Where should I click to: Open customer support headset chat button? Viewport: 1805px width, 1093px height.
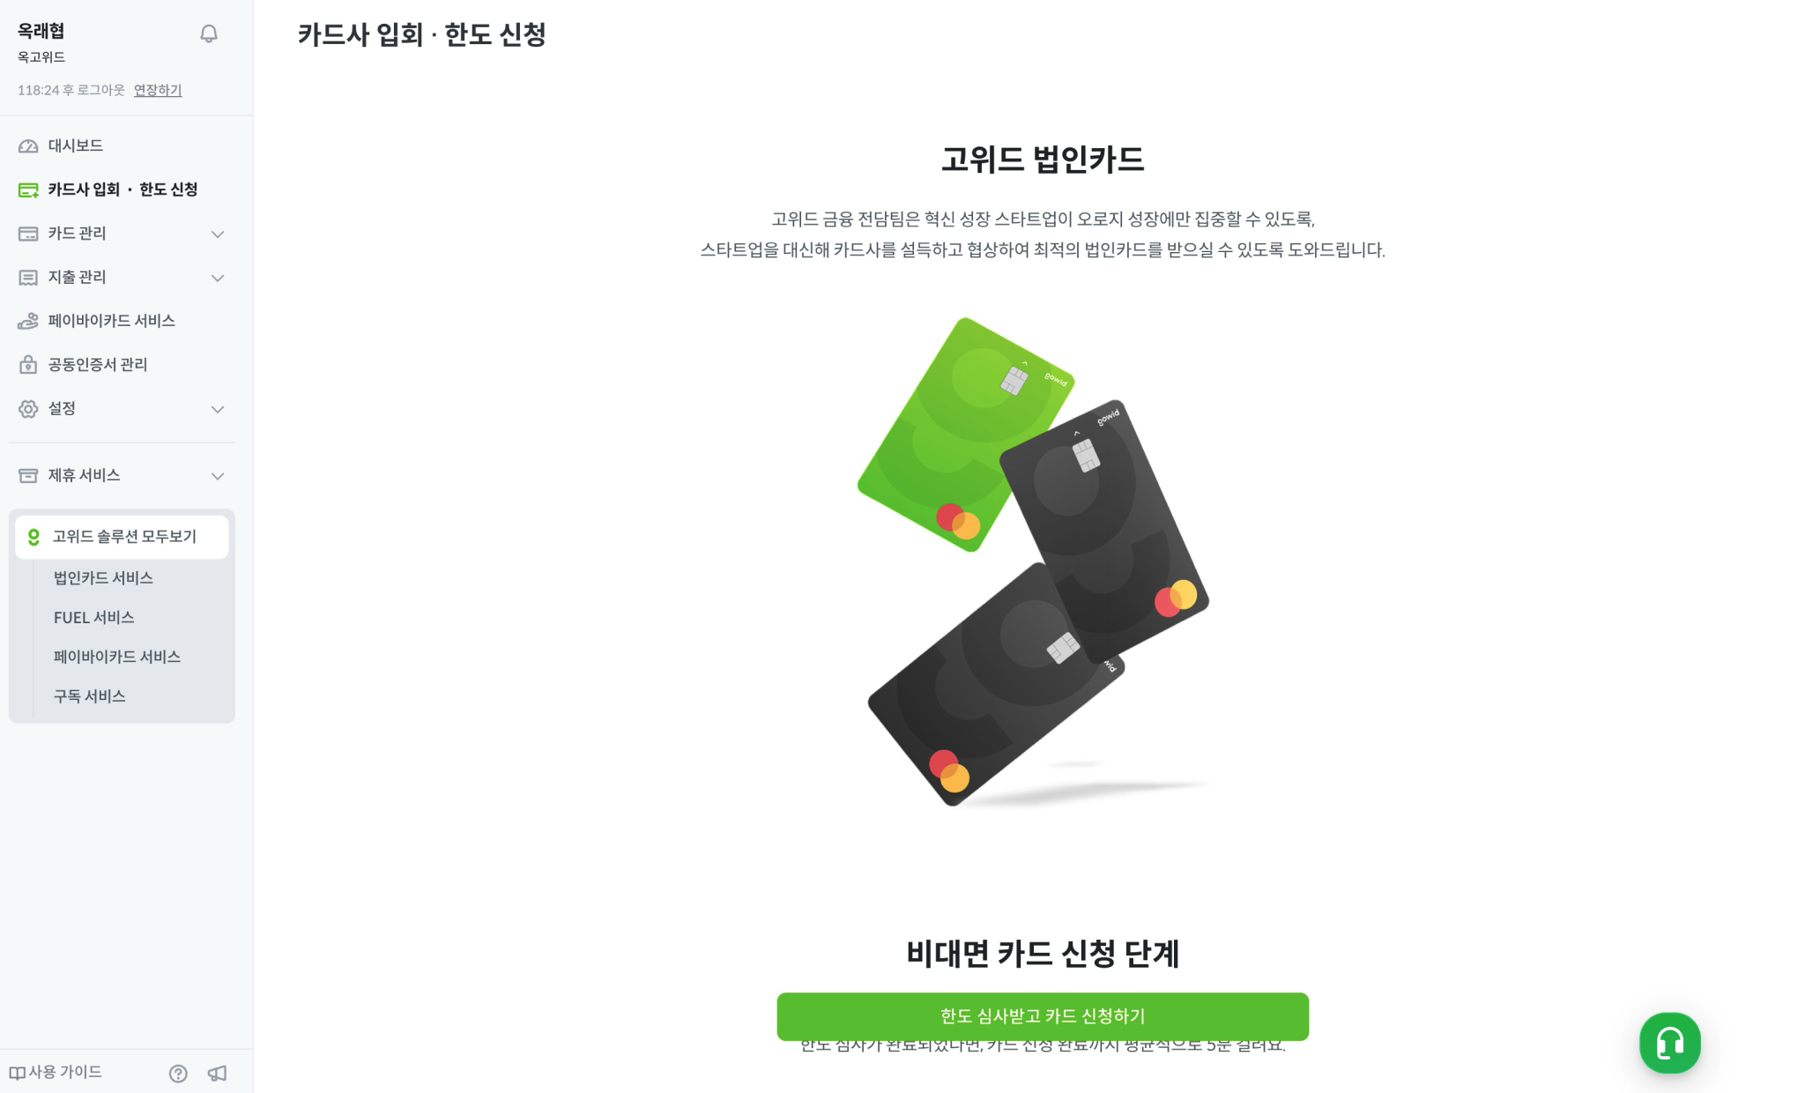1669,1043
